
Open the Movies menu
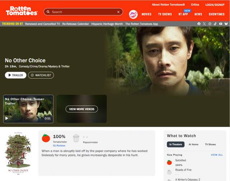click(146, 14)
